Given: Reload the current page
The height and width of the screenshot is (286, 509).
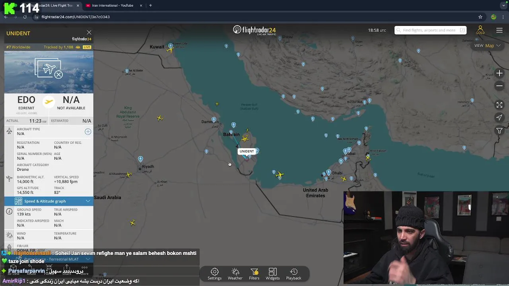Looking at the screenshot, I should coord(25,17).
